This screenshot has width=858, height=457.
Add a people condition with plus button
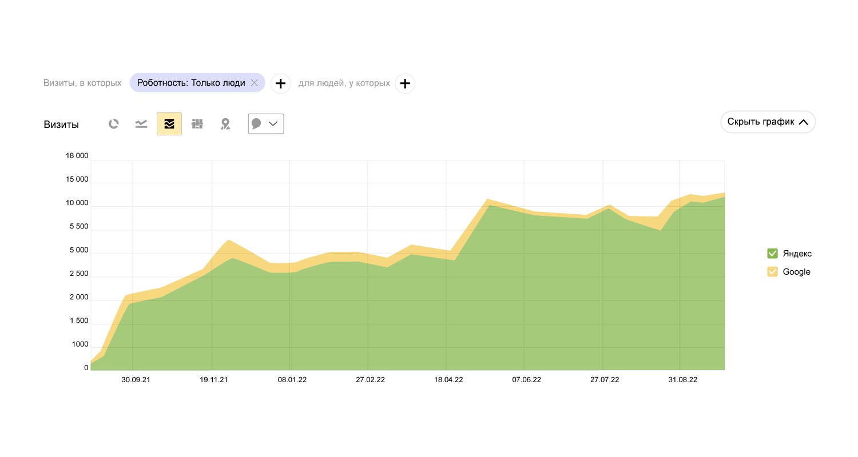point(405,83)
